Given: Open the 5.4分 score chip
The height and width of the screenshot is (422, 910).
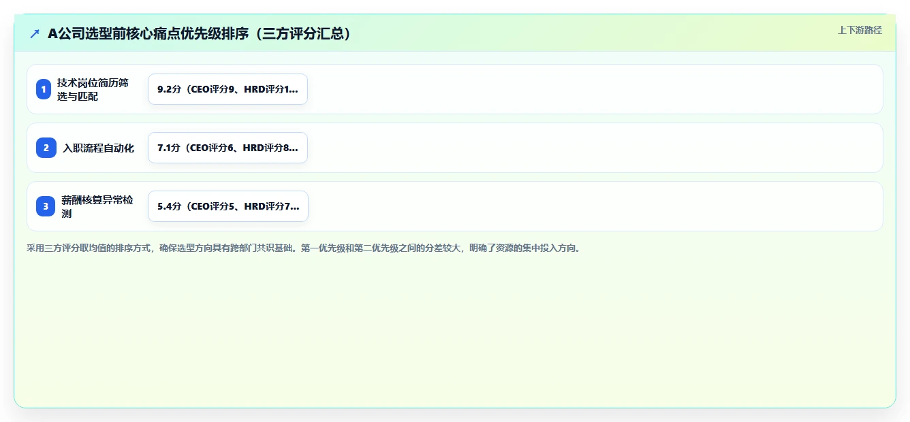Looking at the screenshot, I should 228,206.
